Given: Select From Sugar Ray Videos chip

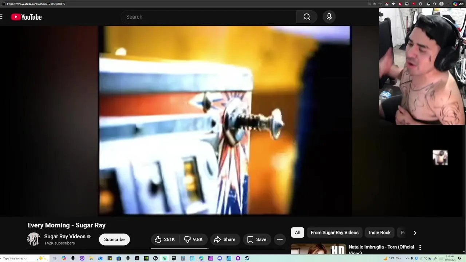Looking at the screenshot, I should point(335,233).
